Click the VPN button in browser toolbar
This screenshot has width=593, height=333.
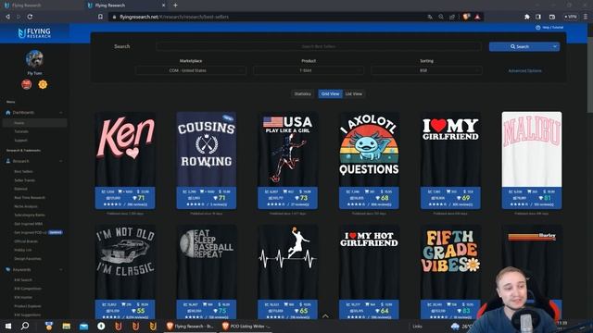[571, 17]
